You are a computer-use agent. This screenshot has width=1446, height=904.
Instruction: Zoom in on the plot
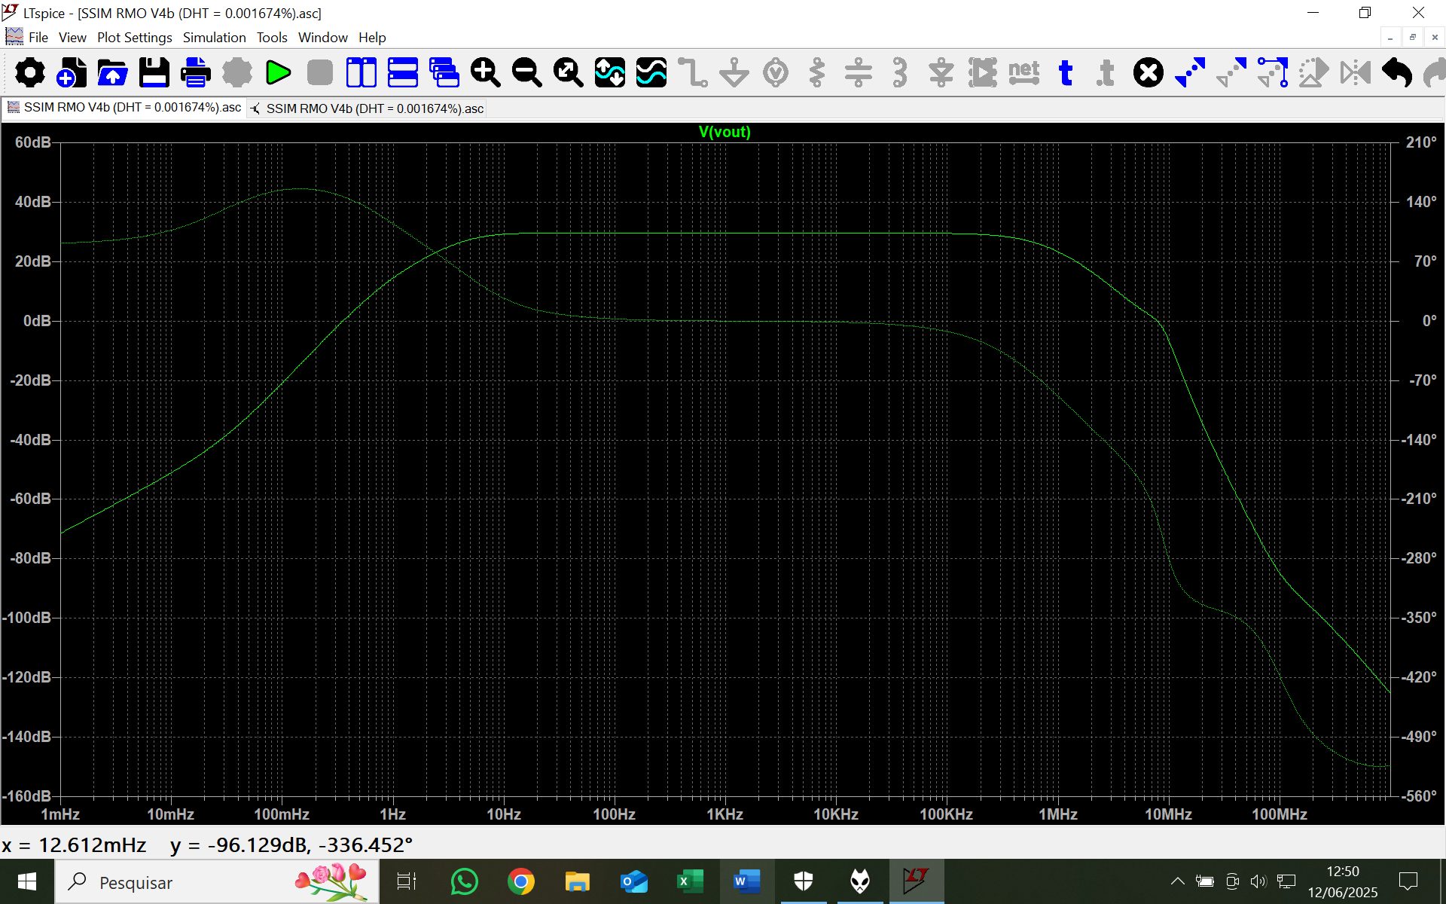click(486, 73)
